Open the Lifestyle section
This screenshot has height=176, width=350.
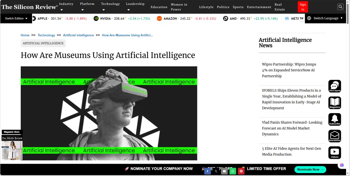[206, 7]
